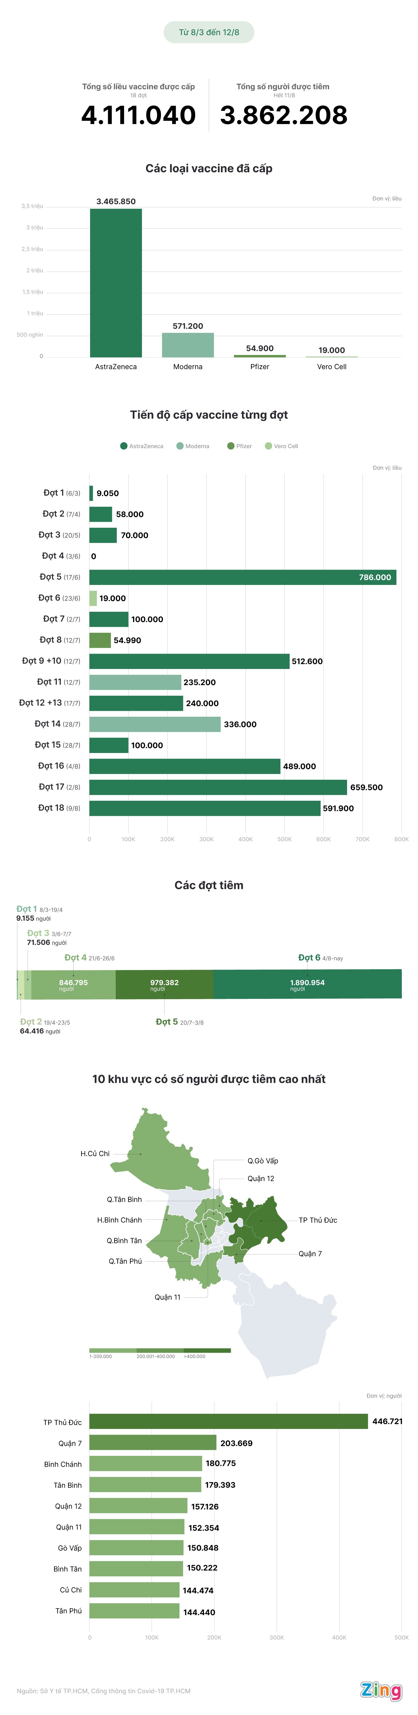Click the AstraZeneca legend dot
This screenshot has width=418, height=1715.
(124, 446)
